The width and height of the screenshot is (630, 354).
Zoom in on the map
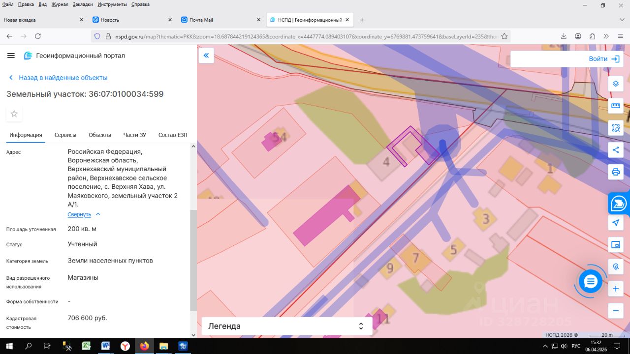tap(615, 289)
